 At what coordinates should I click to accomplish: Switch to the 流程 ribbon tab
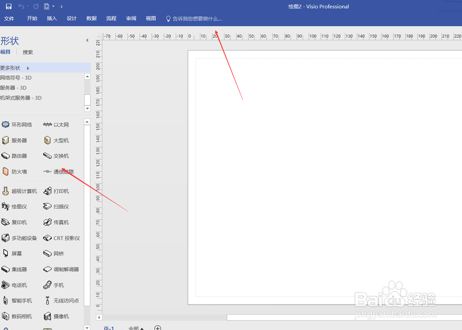[111, 18]
